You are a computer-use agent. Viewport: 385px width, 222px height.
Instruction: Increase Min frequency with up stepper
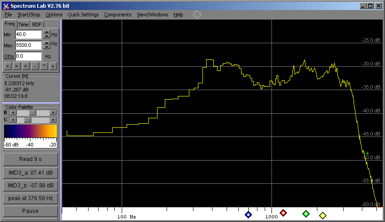tap(46, 32)
